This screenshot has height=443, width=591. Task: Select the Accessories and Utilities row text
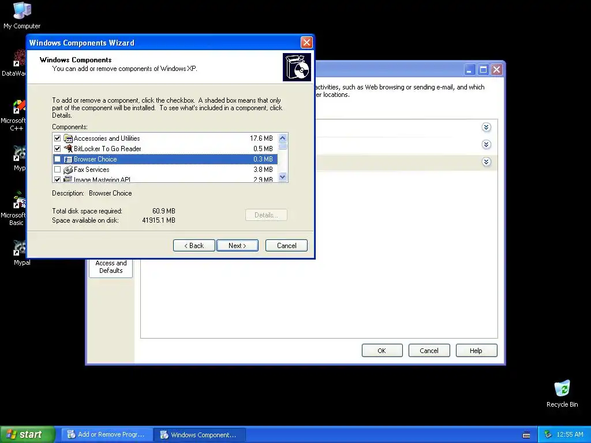(107, 138)
